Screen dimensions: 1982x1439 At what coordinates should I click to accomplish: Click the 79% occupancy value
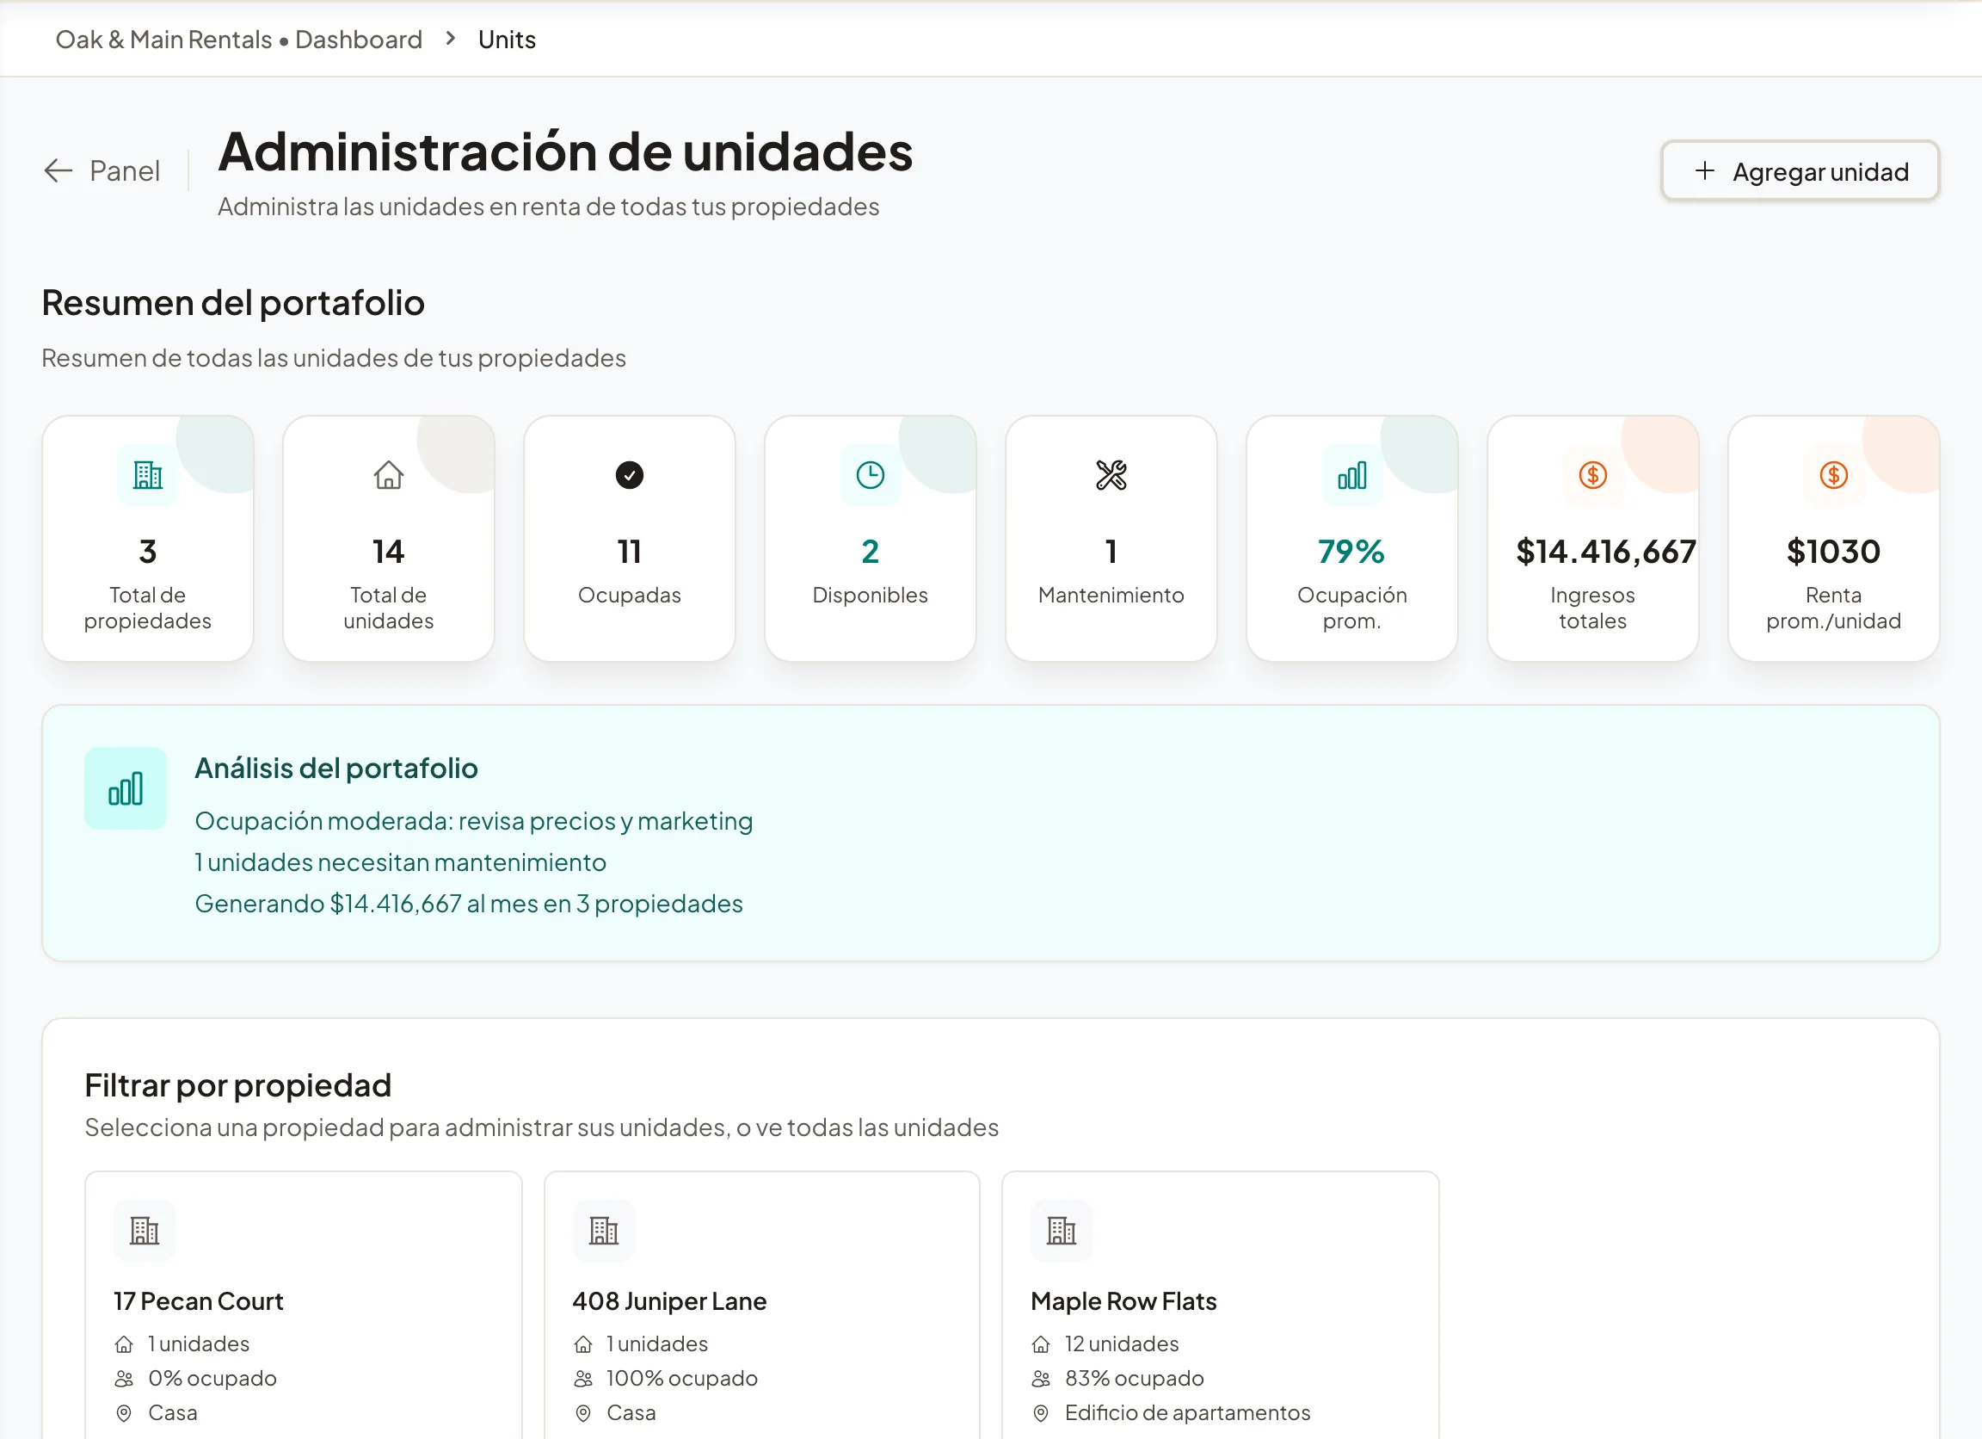tap(1351, 552)
